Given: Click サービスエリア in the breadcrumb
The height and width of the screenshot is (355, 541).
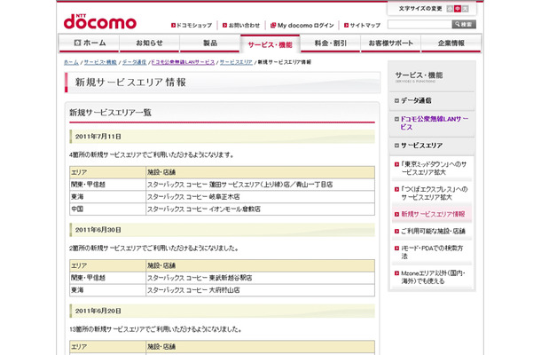Looking at the screenshot, I should 236,62.
